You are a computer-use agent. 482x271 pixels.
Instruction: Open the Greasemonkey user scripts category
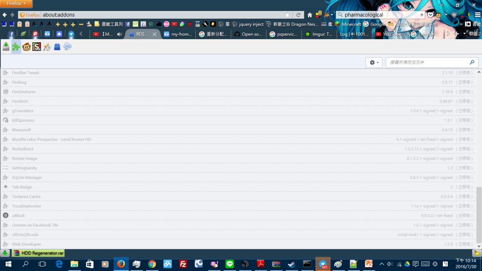[x=26, y=47]
